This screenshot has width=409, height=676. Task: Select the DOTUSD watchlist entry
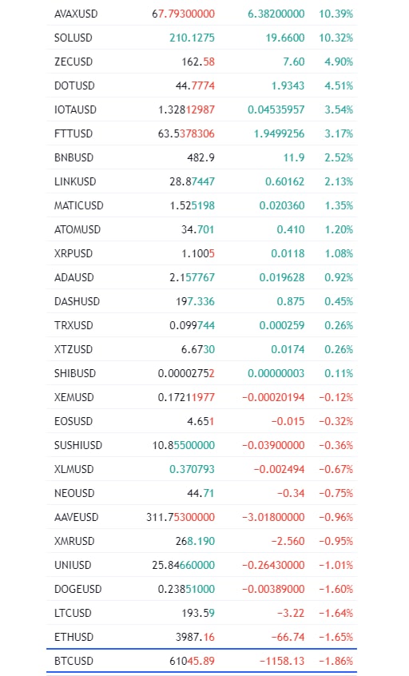pos(201,85)
